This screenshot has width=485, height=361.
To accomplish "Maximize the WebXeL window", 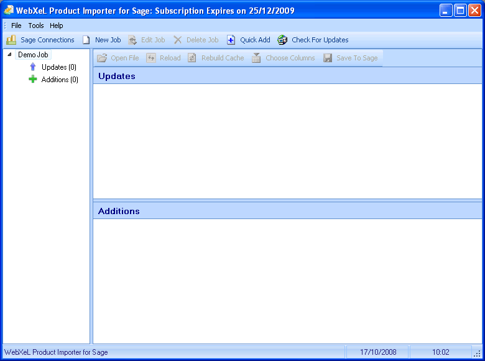I will click(x=460, y=11).
